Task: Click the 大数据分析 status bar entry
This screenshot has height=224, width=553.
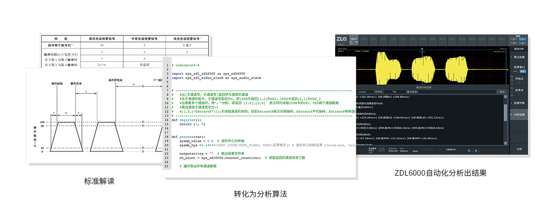Action: point(451,149)
